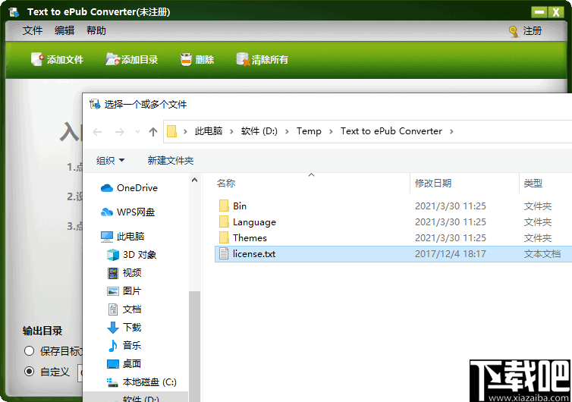
Task: Click 新建文件夹 button
Action: point(171,161)
